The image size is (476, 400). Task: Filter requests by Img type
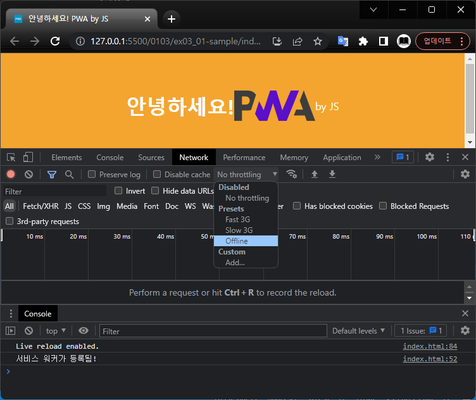pos(103,206)
